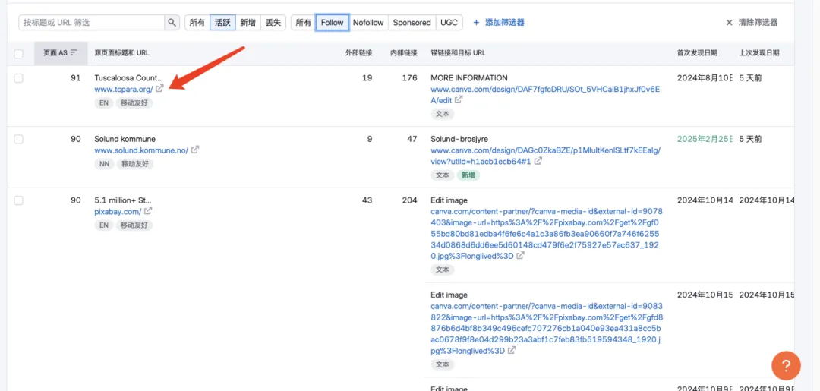820x391 pixels.
Task: Click 添加筛选器 to add a filter
Action: pyautogui.click(x=498, y=23)
